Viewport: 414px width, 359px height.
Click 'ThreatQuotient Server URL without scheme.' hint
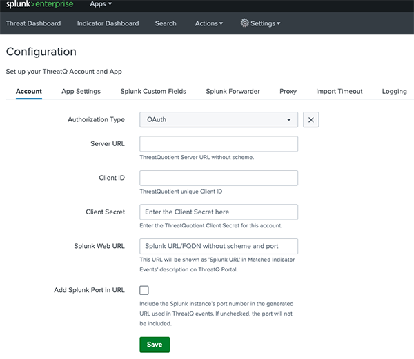point(197,157)
